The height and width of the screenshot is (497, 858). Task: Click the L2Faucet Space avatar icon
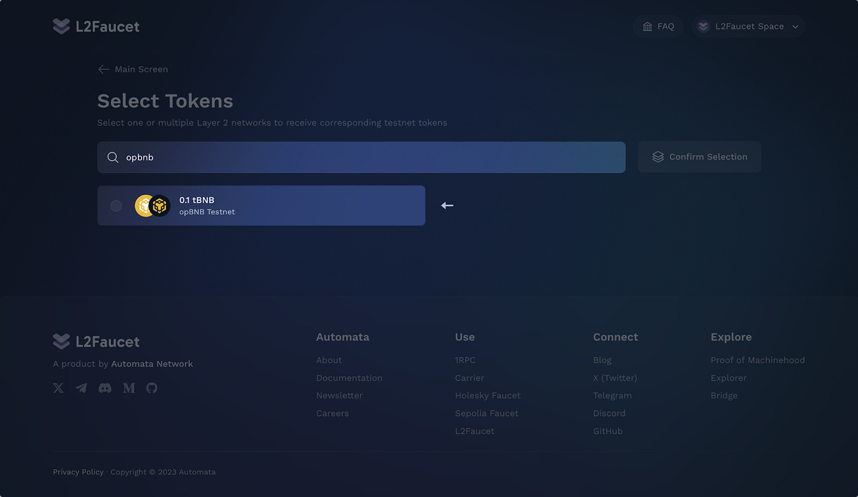(704, 26)
